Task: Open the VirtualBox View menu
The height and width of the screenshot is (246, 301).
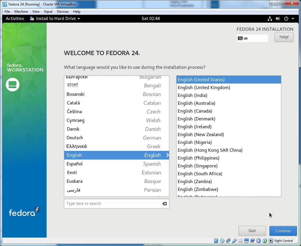Action: click(36, 12)
